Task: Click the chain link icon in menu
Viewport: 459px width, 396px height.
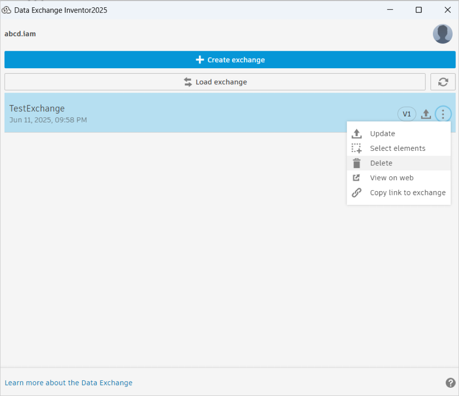Action: point(357,192)
